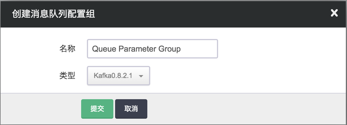Image resolution: width=347 pixels, height=125 pixels.
Task: Click the caret arrow beside Kafka0.8.2.1
Action: click(x=141, y=76)
